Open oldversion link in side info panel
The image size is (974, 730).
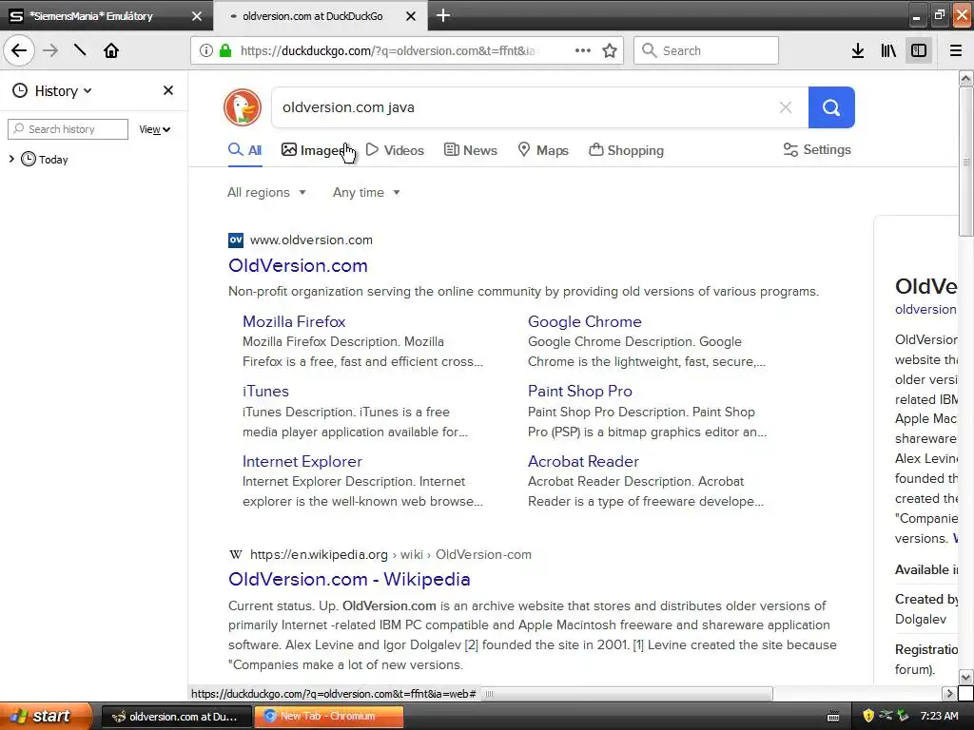925,310
